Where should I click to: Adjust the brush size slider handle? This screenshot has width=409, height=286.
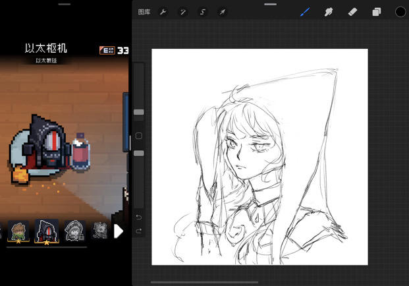tap(139, 112)
